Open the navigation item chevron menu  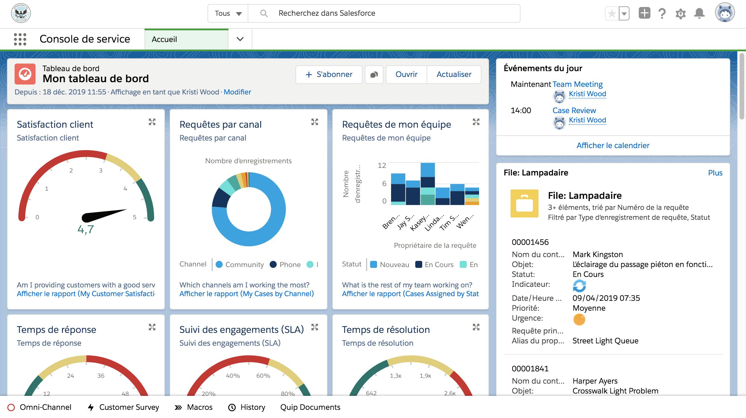pos(240,39)
